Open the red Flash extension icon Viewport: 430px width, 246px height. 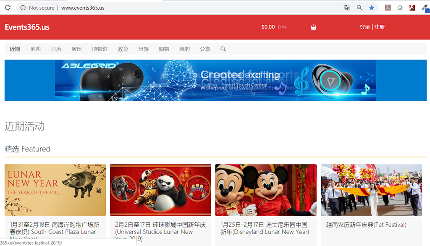pyautogui.click(x=412, y=8)
